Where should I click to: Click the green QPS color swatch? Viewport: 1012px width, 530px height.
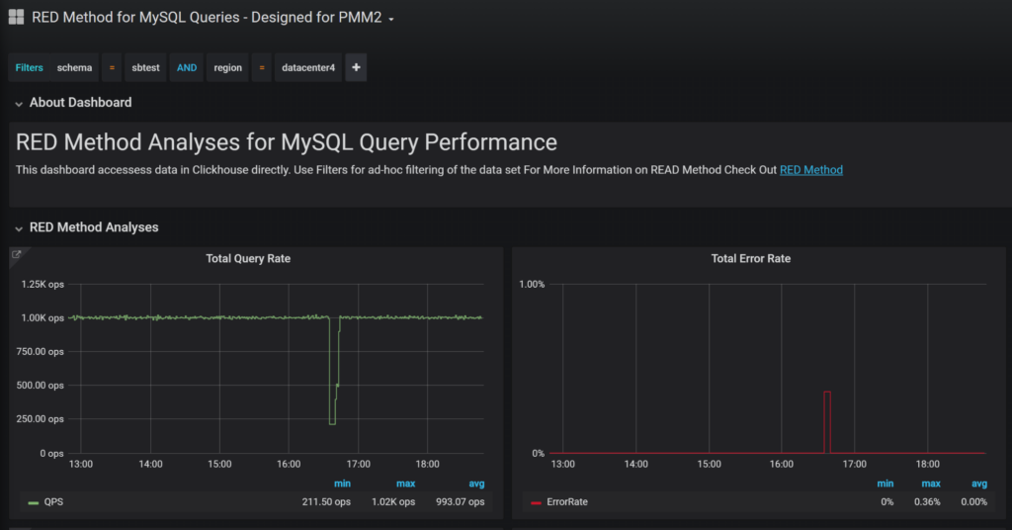[x=34, y=502]
